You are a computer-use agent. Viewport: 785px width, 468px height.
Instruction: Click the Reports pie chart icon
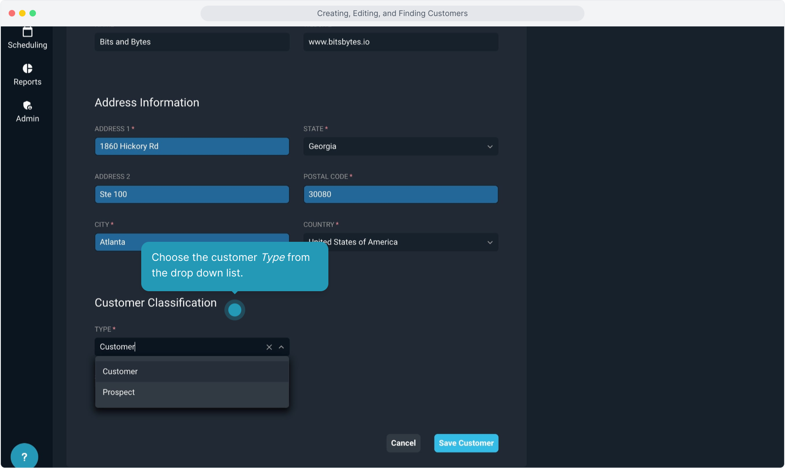[27, 68]
